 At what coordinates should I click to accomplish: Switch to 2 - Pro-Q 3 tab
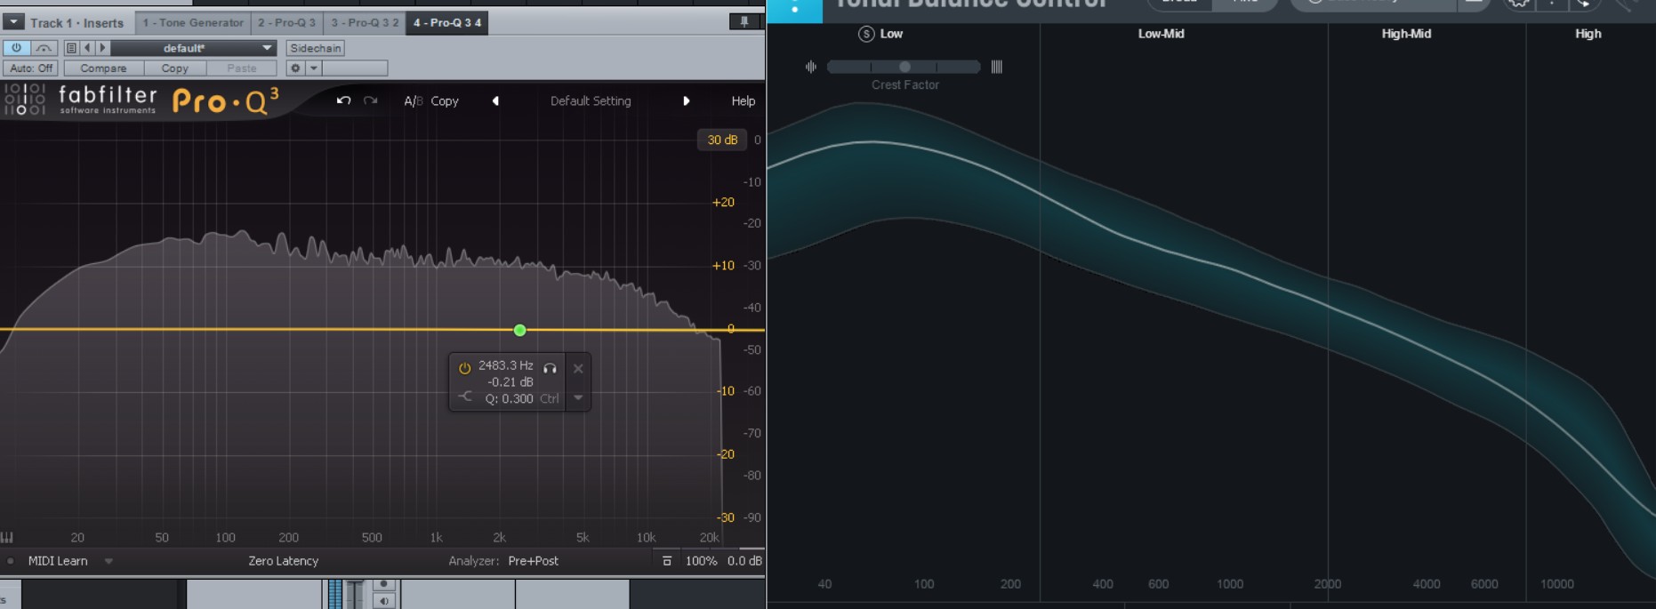click(286, 22)
